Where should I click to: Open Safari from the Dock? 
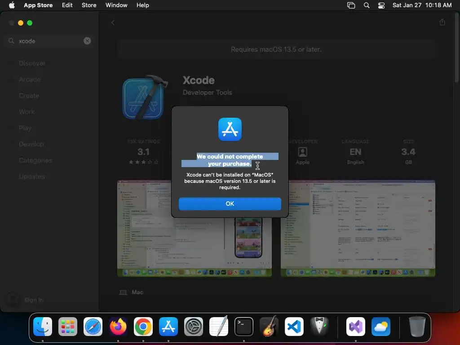click(93, 326)
